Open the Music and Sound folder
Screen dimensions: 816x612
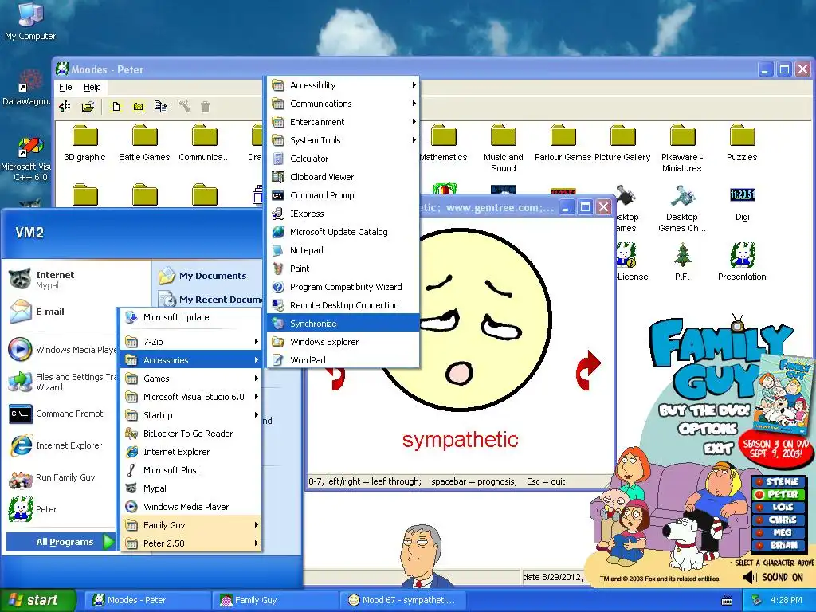click(x=504, y=148)
